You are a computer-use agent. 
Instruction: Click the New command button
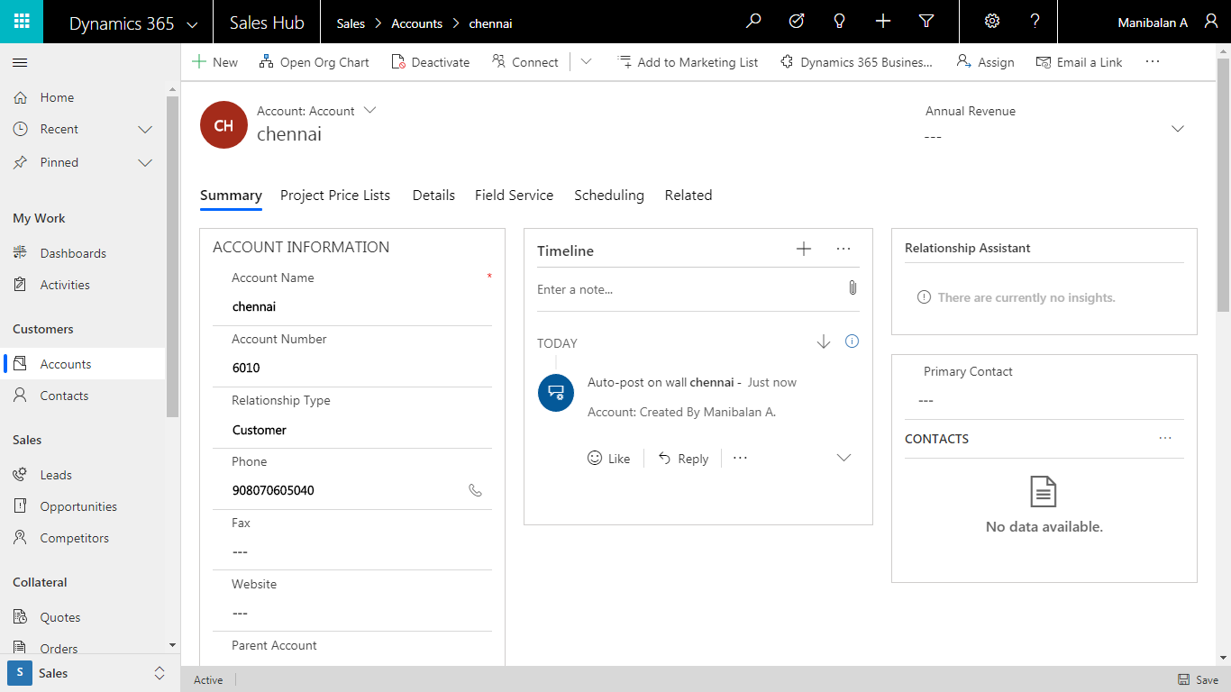pyautogui.click(x=215, y=62)
